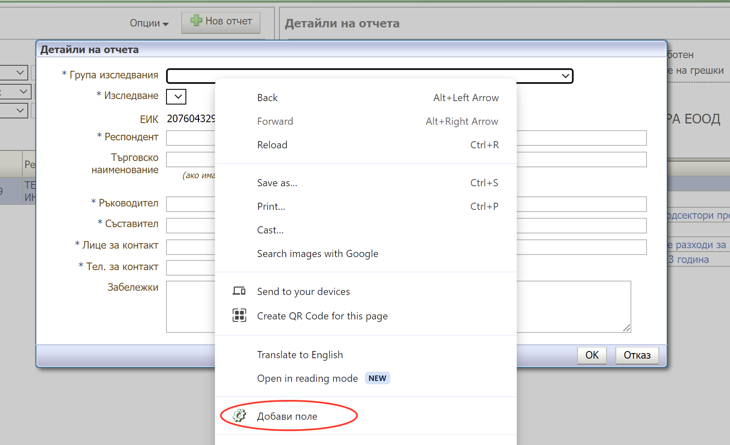Click the Ръководител input field
This screenshot has width=730, height=445.
click(x=406, y=204)
